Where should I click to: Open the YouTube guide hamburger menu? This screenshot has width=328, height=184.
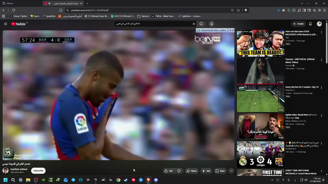6,24
